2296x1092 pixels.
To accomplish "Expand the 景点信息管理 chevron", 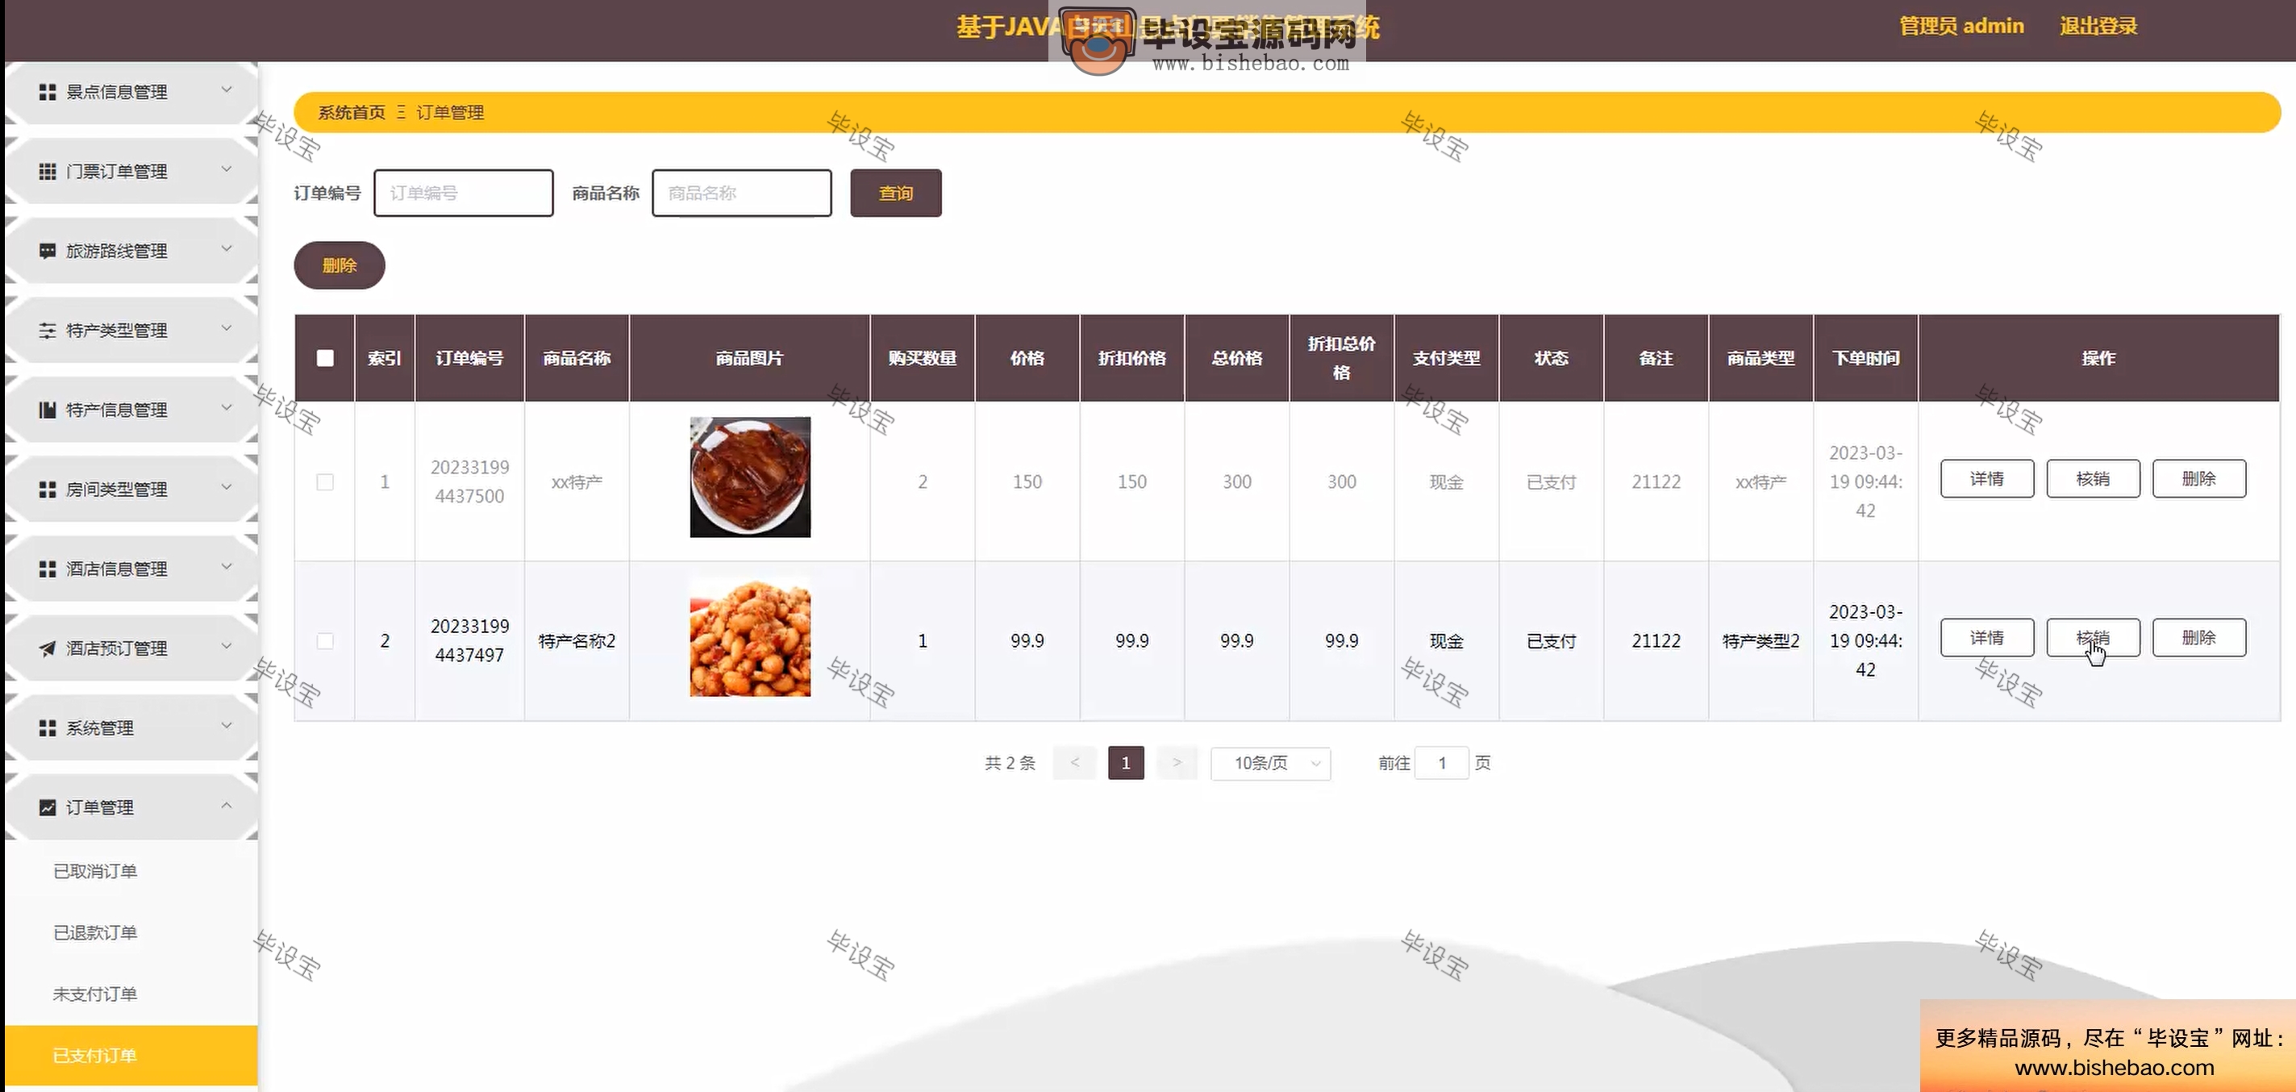I will [227, 90].
